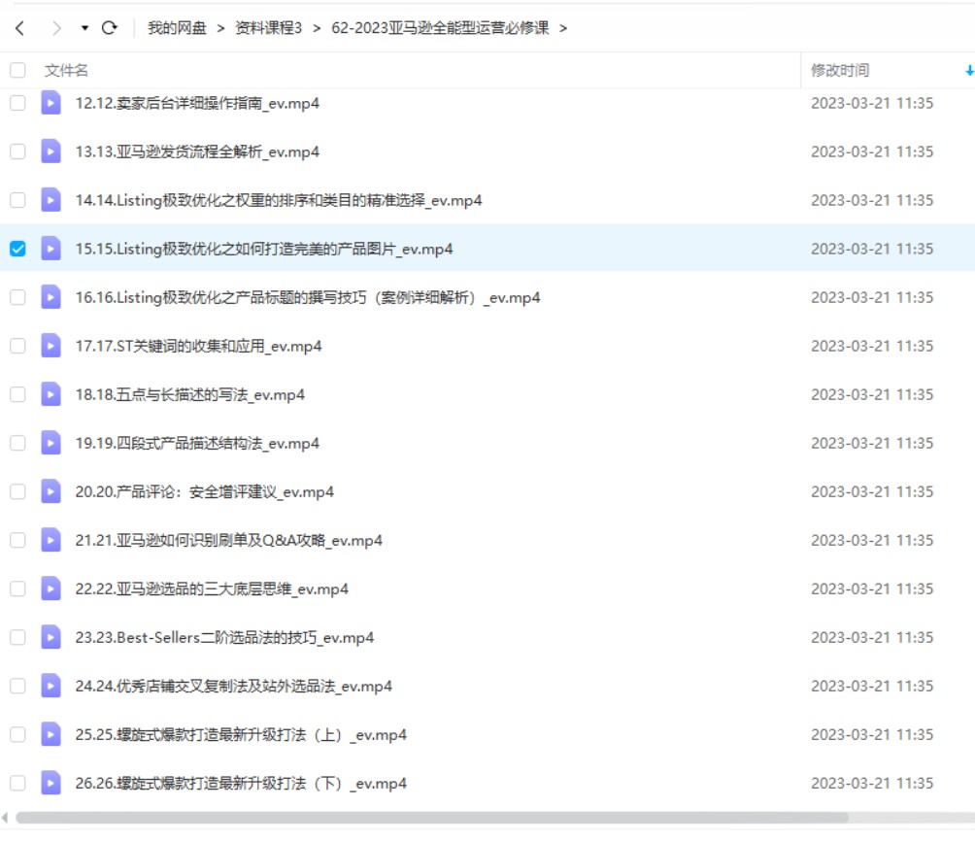
Task: Select file name 24.24.优秀店铺交叉复制法及站外选品法_ev.mp4
Action: [234, 686]
